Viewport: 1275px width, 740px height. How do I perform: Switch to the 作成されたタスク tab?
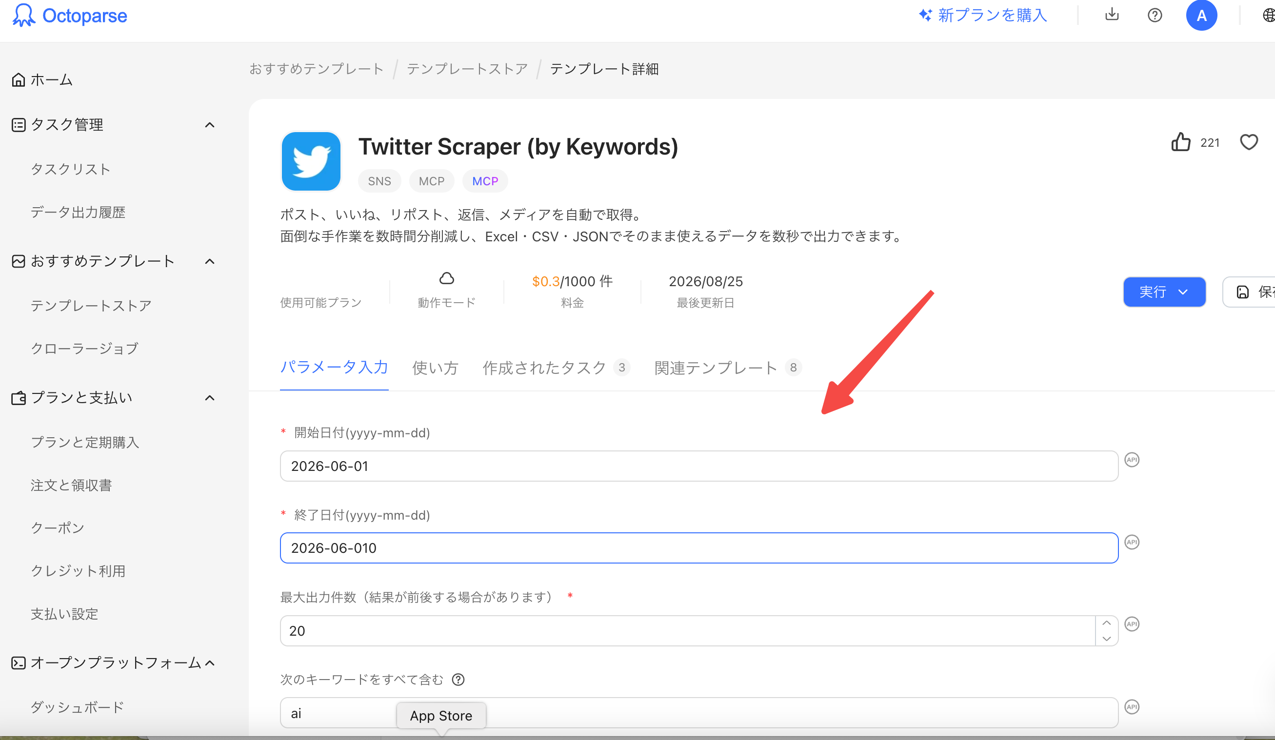(x=556, y=367)
